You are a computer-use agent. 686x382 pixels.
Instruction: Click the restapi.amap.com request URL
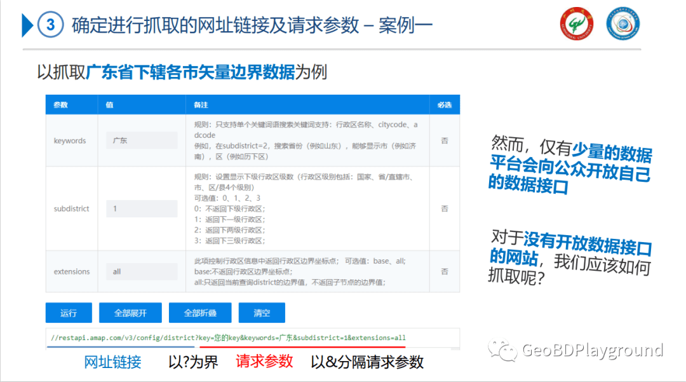(x=228, y=338)
